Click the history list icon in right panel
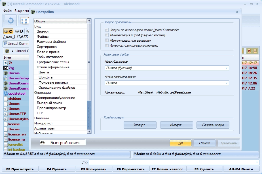The image size is (262, 174). (x=255, y=51)
